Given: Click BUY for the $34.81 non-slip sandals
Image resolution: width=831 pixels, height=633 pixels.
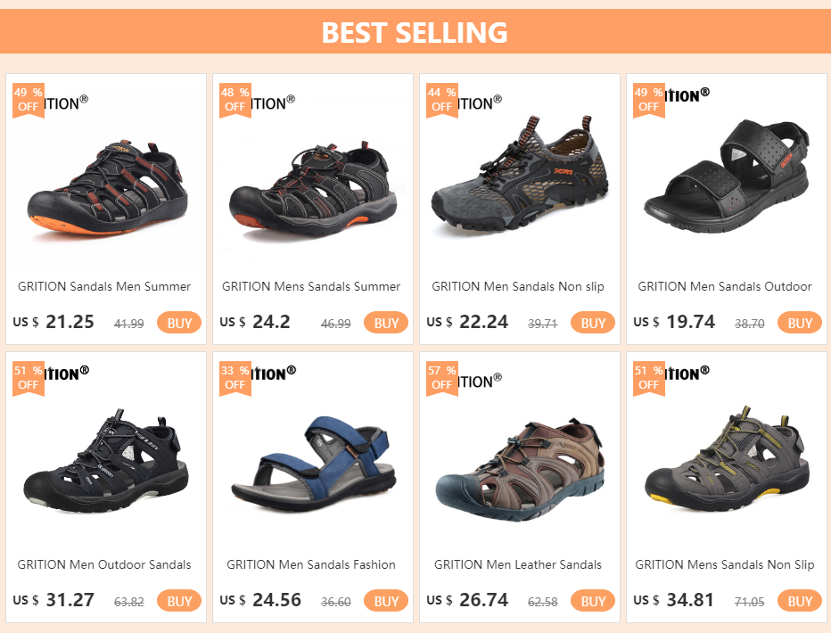Looking at the screenshot, I should click(x=800, y=601).
